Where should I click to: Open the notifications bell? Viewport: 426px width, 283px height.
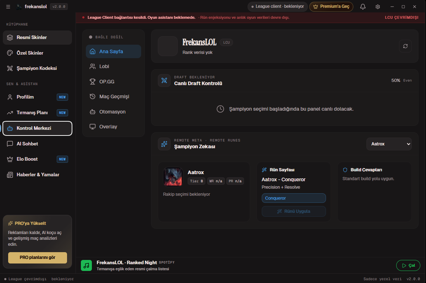click(x=363, y=6)
